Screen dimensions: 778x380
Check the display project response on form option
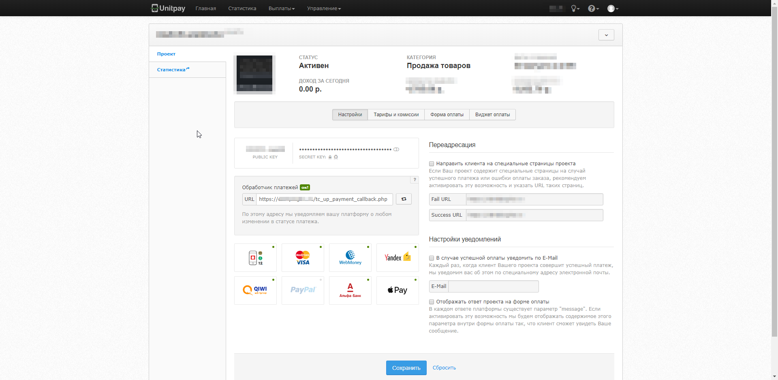click(432, 302)
